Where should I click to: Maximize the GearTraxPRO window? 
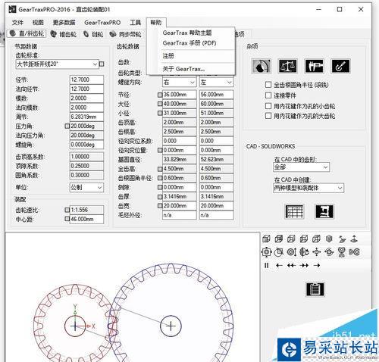tap(340, 9)
